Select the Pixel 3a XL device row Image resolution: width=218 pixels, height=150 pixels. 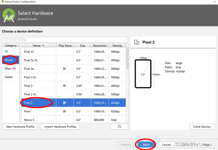point(74,60)
